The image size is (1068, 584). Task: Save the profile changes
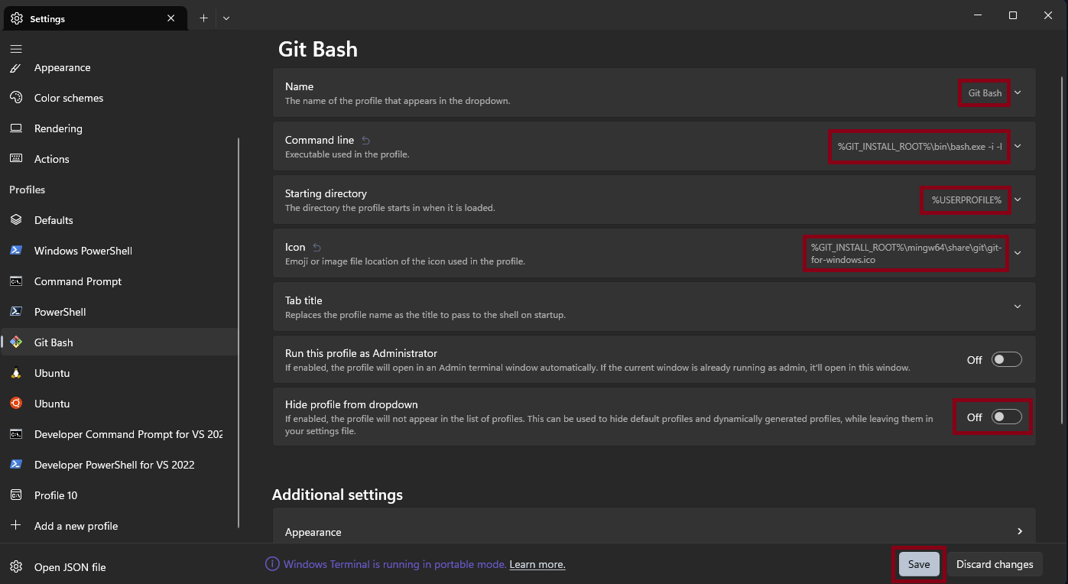coord(918,563)
